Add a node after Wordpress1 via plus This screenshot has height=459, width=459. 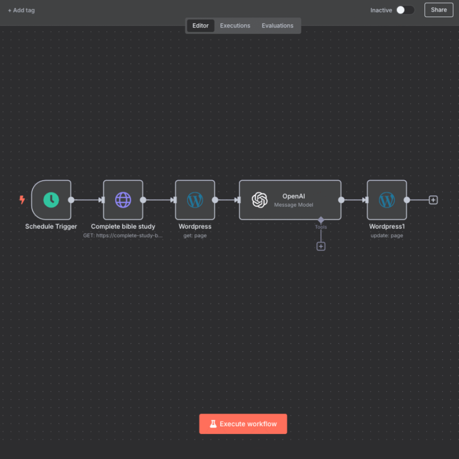433,200
